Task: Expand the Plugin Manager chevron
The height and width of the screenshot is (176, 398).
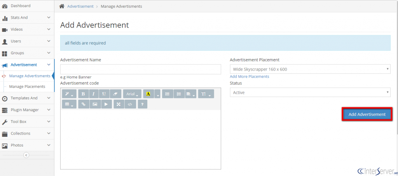Action: [49, 110]
